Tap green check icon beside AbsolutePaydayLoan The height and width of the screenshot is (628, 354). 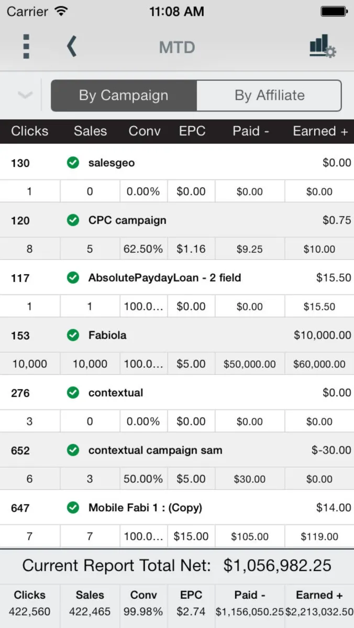click(x=73, y=278)
